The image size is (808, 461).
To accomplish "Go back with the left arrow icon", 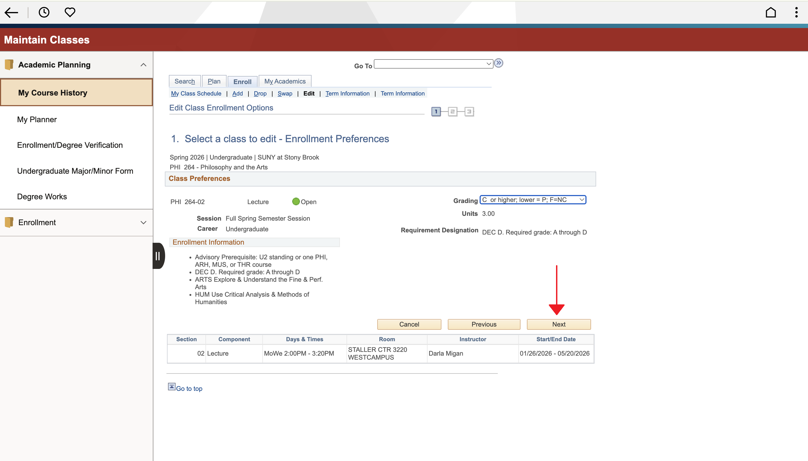I will [11, 12].
